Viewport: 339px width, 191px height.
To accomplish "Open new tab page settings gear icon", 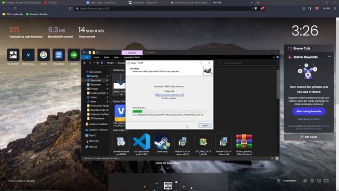I will [305, 180].
